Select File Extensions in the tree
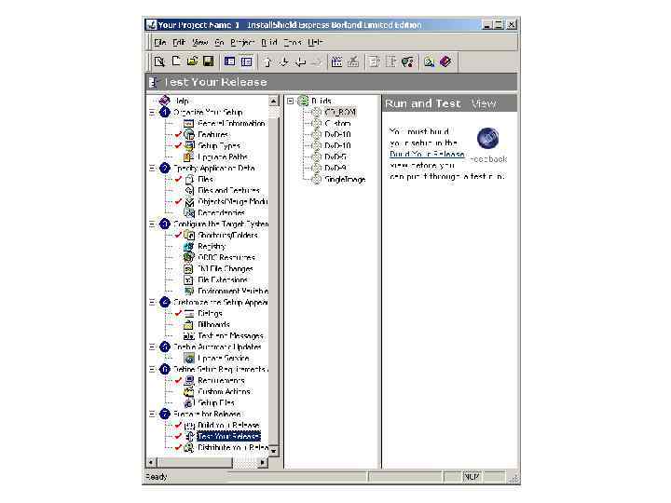The height and width of the screenshot is (503, 671). (x=223, y=279)
